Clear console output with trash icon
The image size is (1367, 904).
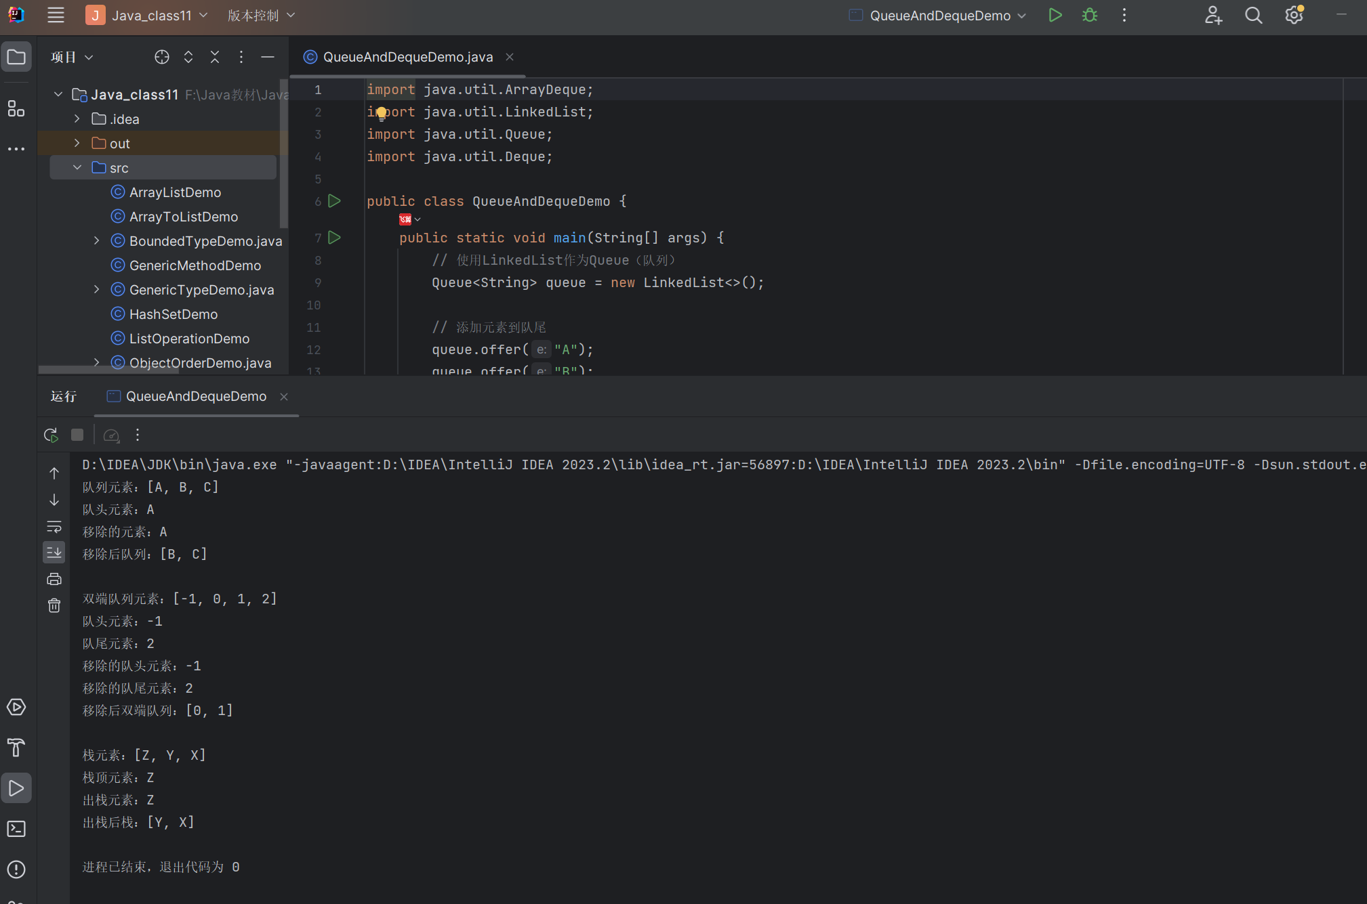[x=54, y=605]
